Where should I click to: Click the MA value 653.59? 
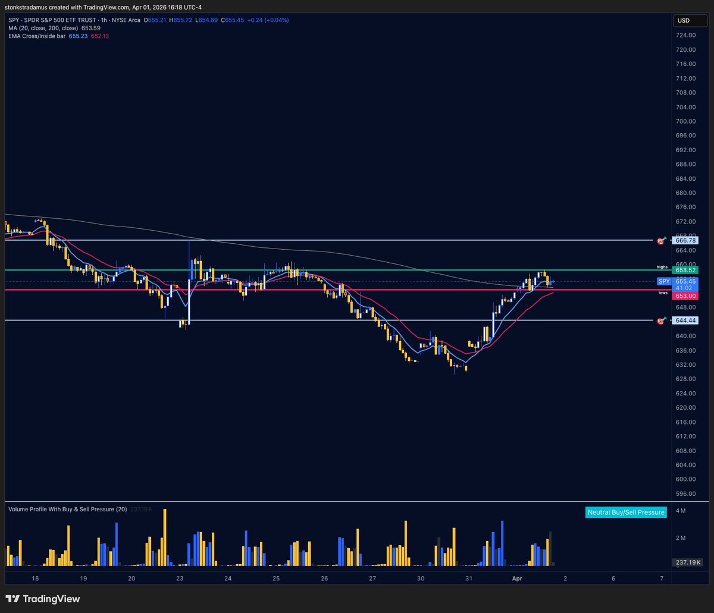90,28
